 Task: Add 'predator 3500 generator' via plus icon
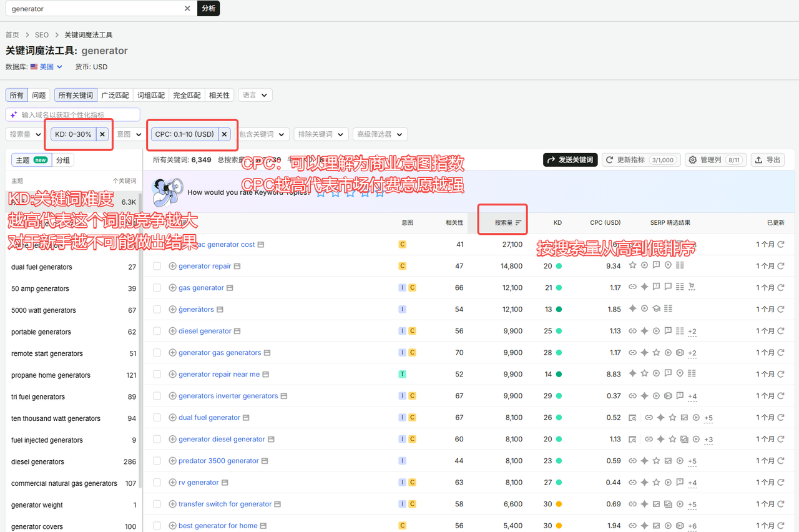pos(173,461)
